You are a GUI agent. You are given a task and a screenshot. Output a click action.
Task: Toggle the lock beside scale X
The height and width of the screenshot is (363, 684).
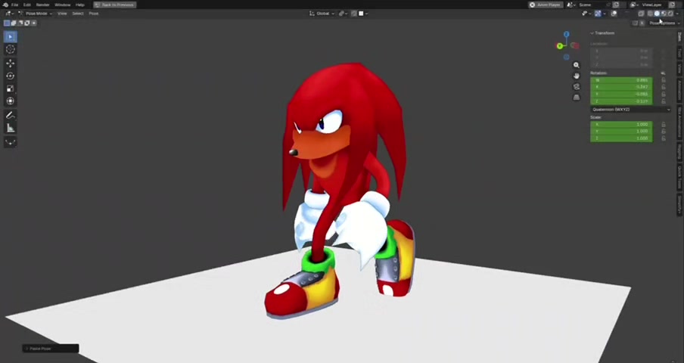tap(664, 125)
